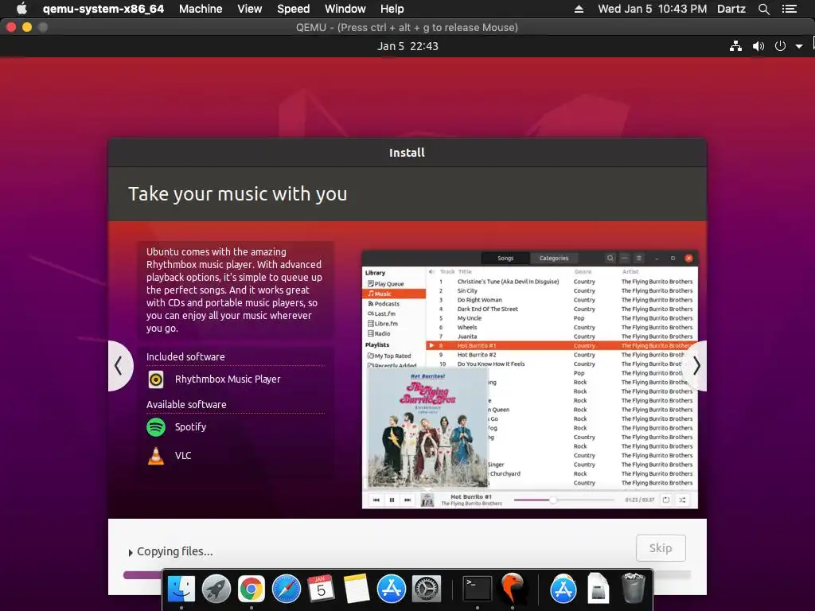Click the Dartz user name in menu bar

(731, 9)
